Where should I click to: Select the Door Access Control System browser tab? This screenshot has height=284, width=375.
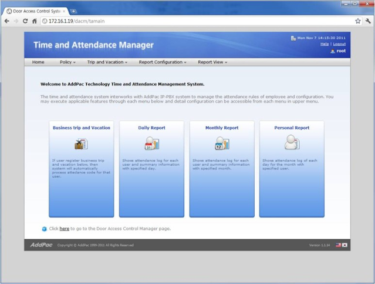click(36, 11)
